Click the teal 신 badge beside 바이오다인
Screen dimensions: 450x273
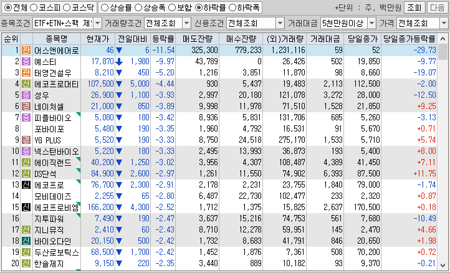pyautogui.click(x=26, y=241)
